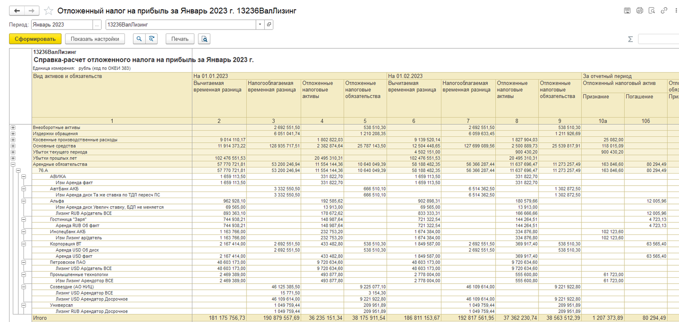679x322 pixels.
Task: Click the sum value field beside sigma
Action: click(658, 39)
